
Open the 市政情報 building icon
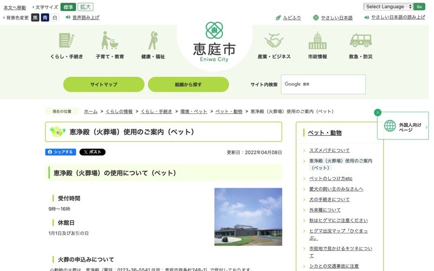[x=317, y=40]
